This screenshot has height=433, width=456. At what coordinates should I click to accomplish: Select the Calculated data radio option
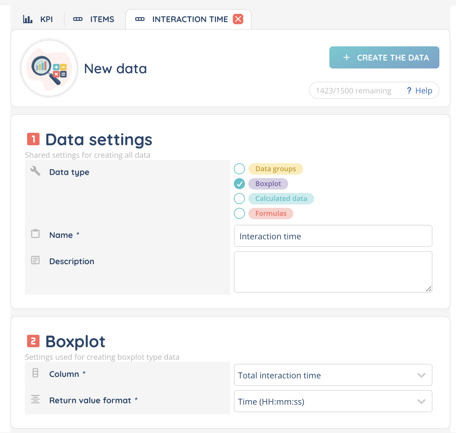239,199
